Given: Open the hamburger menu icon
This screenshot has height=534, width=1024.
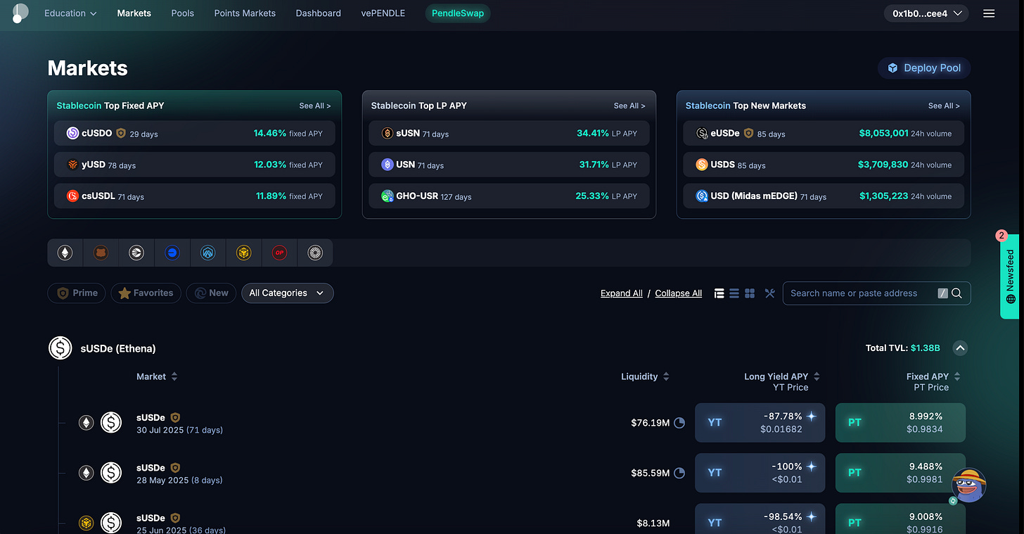Looking at the screenshot, I should pos(989,13).
